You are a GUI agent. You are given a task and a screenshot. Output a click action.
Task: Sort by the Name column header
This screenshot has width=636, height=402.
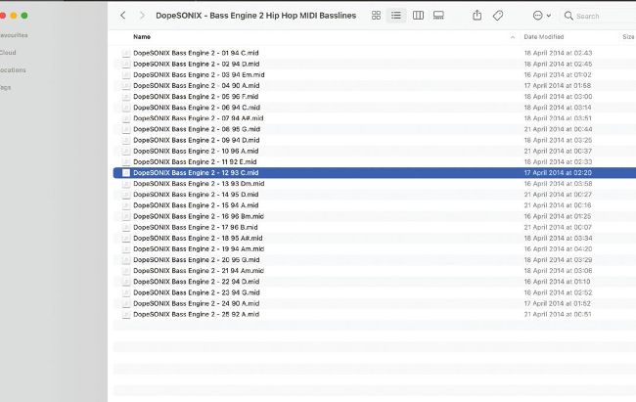point(143,36)
